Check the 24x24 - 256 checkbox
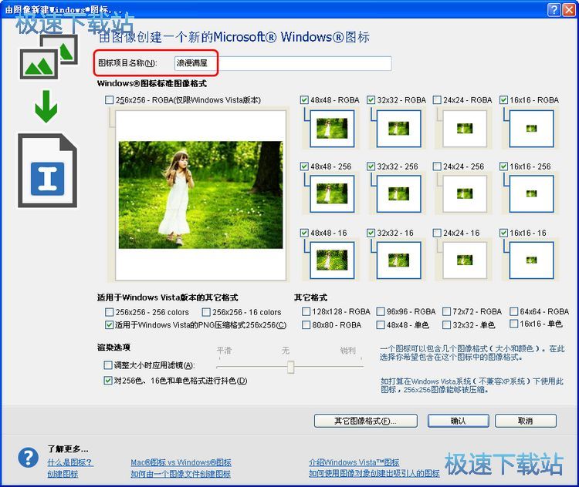579x487 pixels. tap(437, 166)
